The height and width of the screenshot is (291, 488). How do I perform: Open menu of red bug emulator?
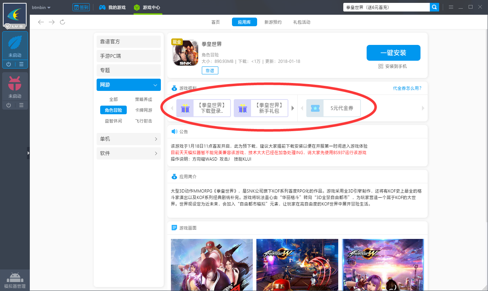21,105
